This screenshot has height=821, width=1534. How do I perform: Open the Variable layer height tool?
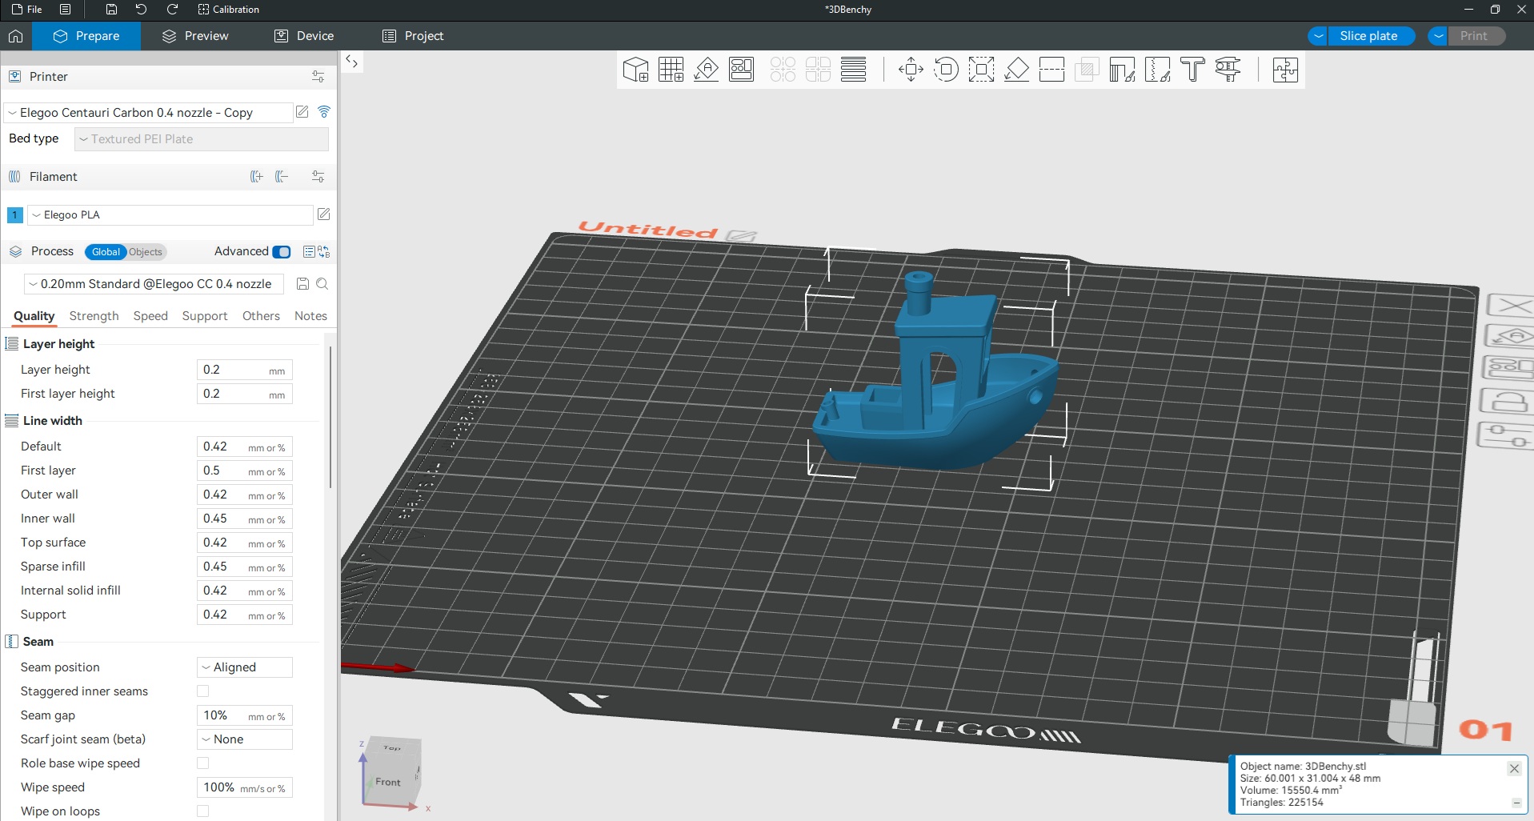[x=854, y=70]
